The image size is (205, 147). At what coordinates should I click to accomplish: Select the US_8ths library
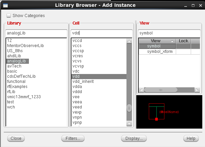(x=15, y=51)
